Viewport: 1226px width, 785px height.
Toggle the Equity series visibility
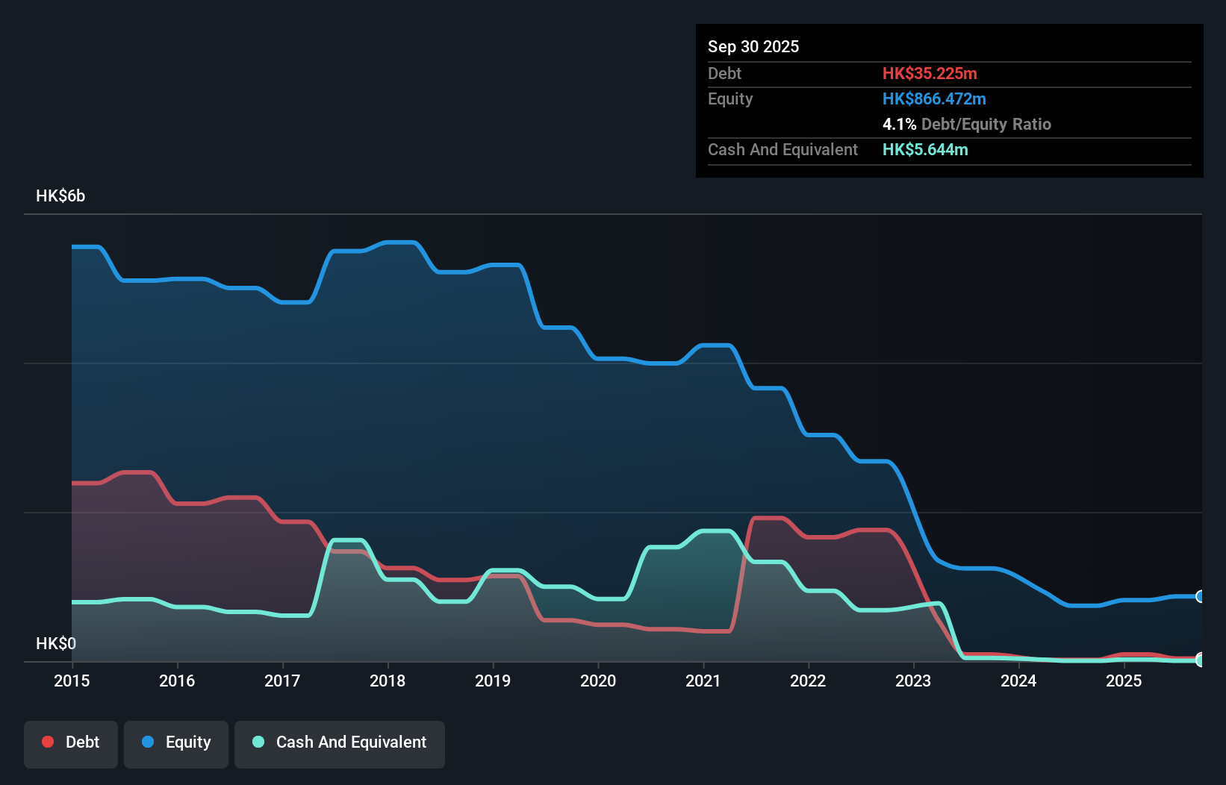click(x=175, y=743)
